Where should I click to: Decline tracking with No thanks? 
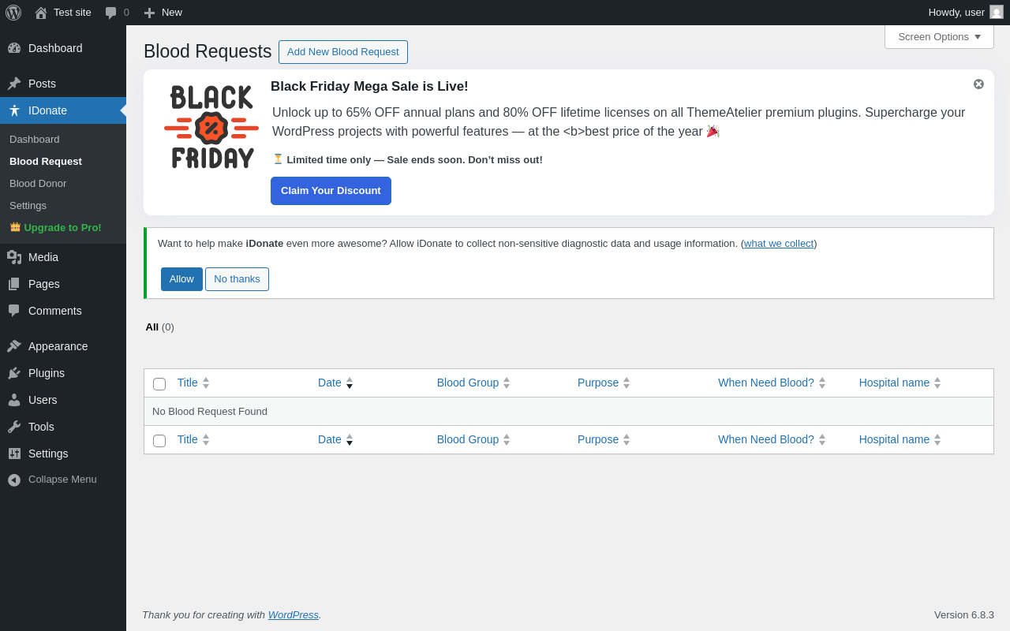click(x=237, y=279)
